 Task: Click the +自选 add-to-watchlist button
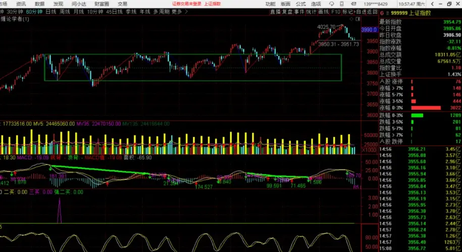pyautogui.click(x=360, y=12)
